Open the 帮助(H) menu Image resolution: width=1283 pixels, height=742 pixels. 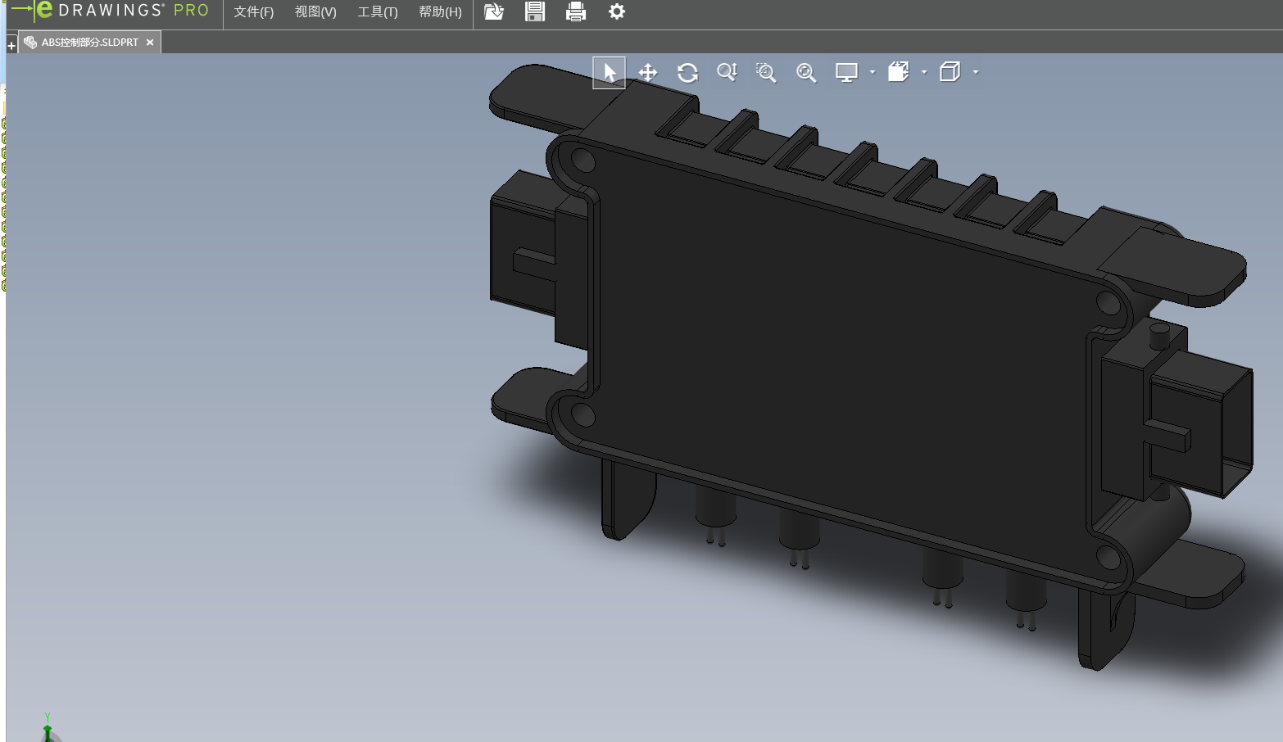(x=440, y=11)
